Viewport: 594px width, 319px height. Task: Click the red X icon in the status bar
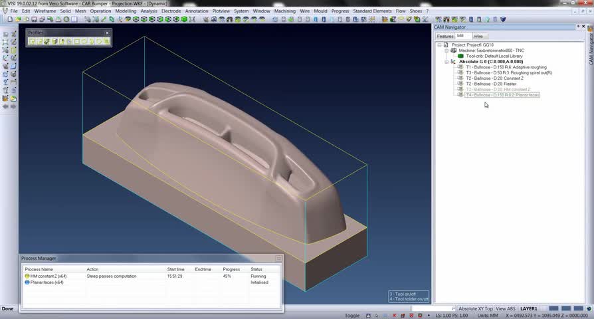tap(395, 315)
